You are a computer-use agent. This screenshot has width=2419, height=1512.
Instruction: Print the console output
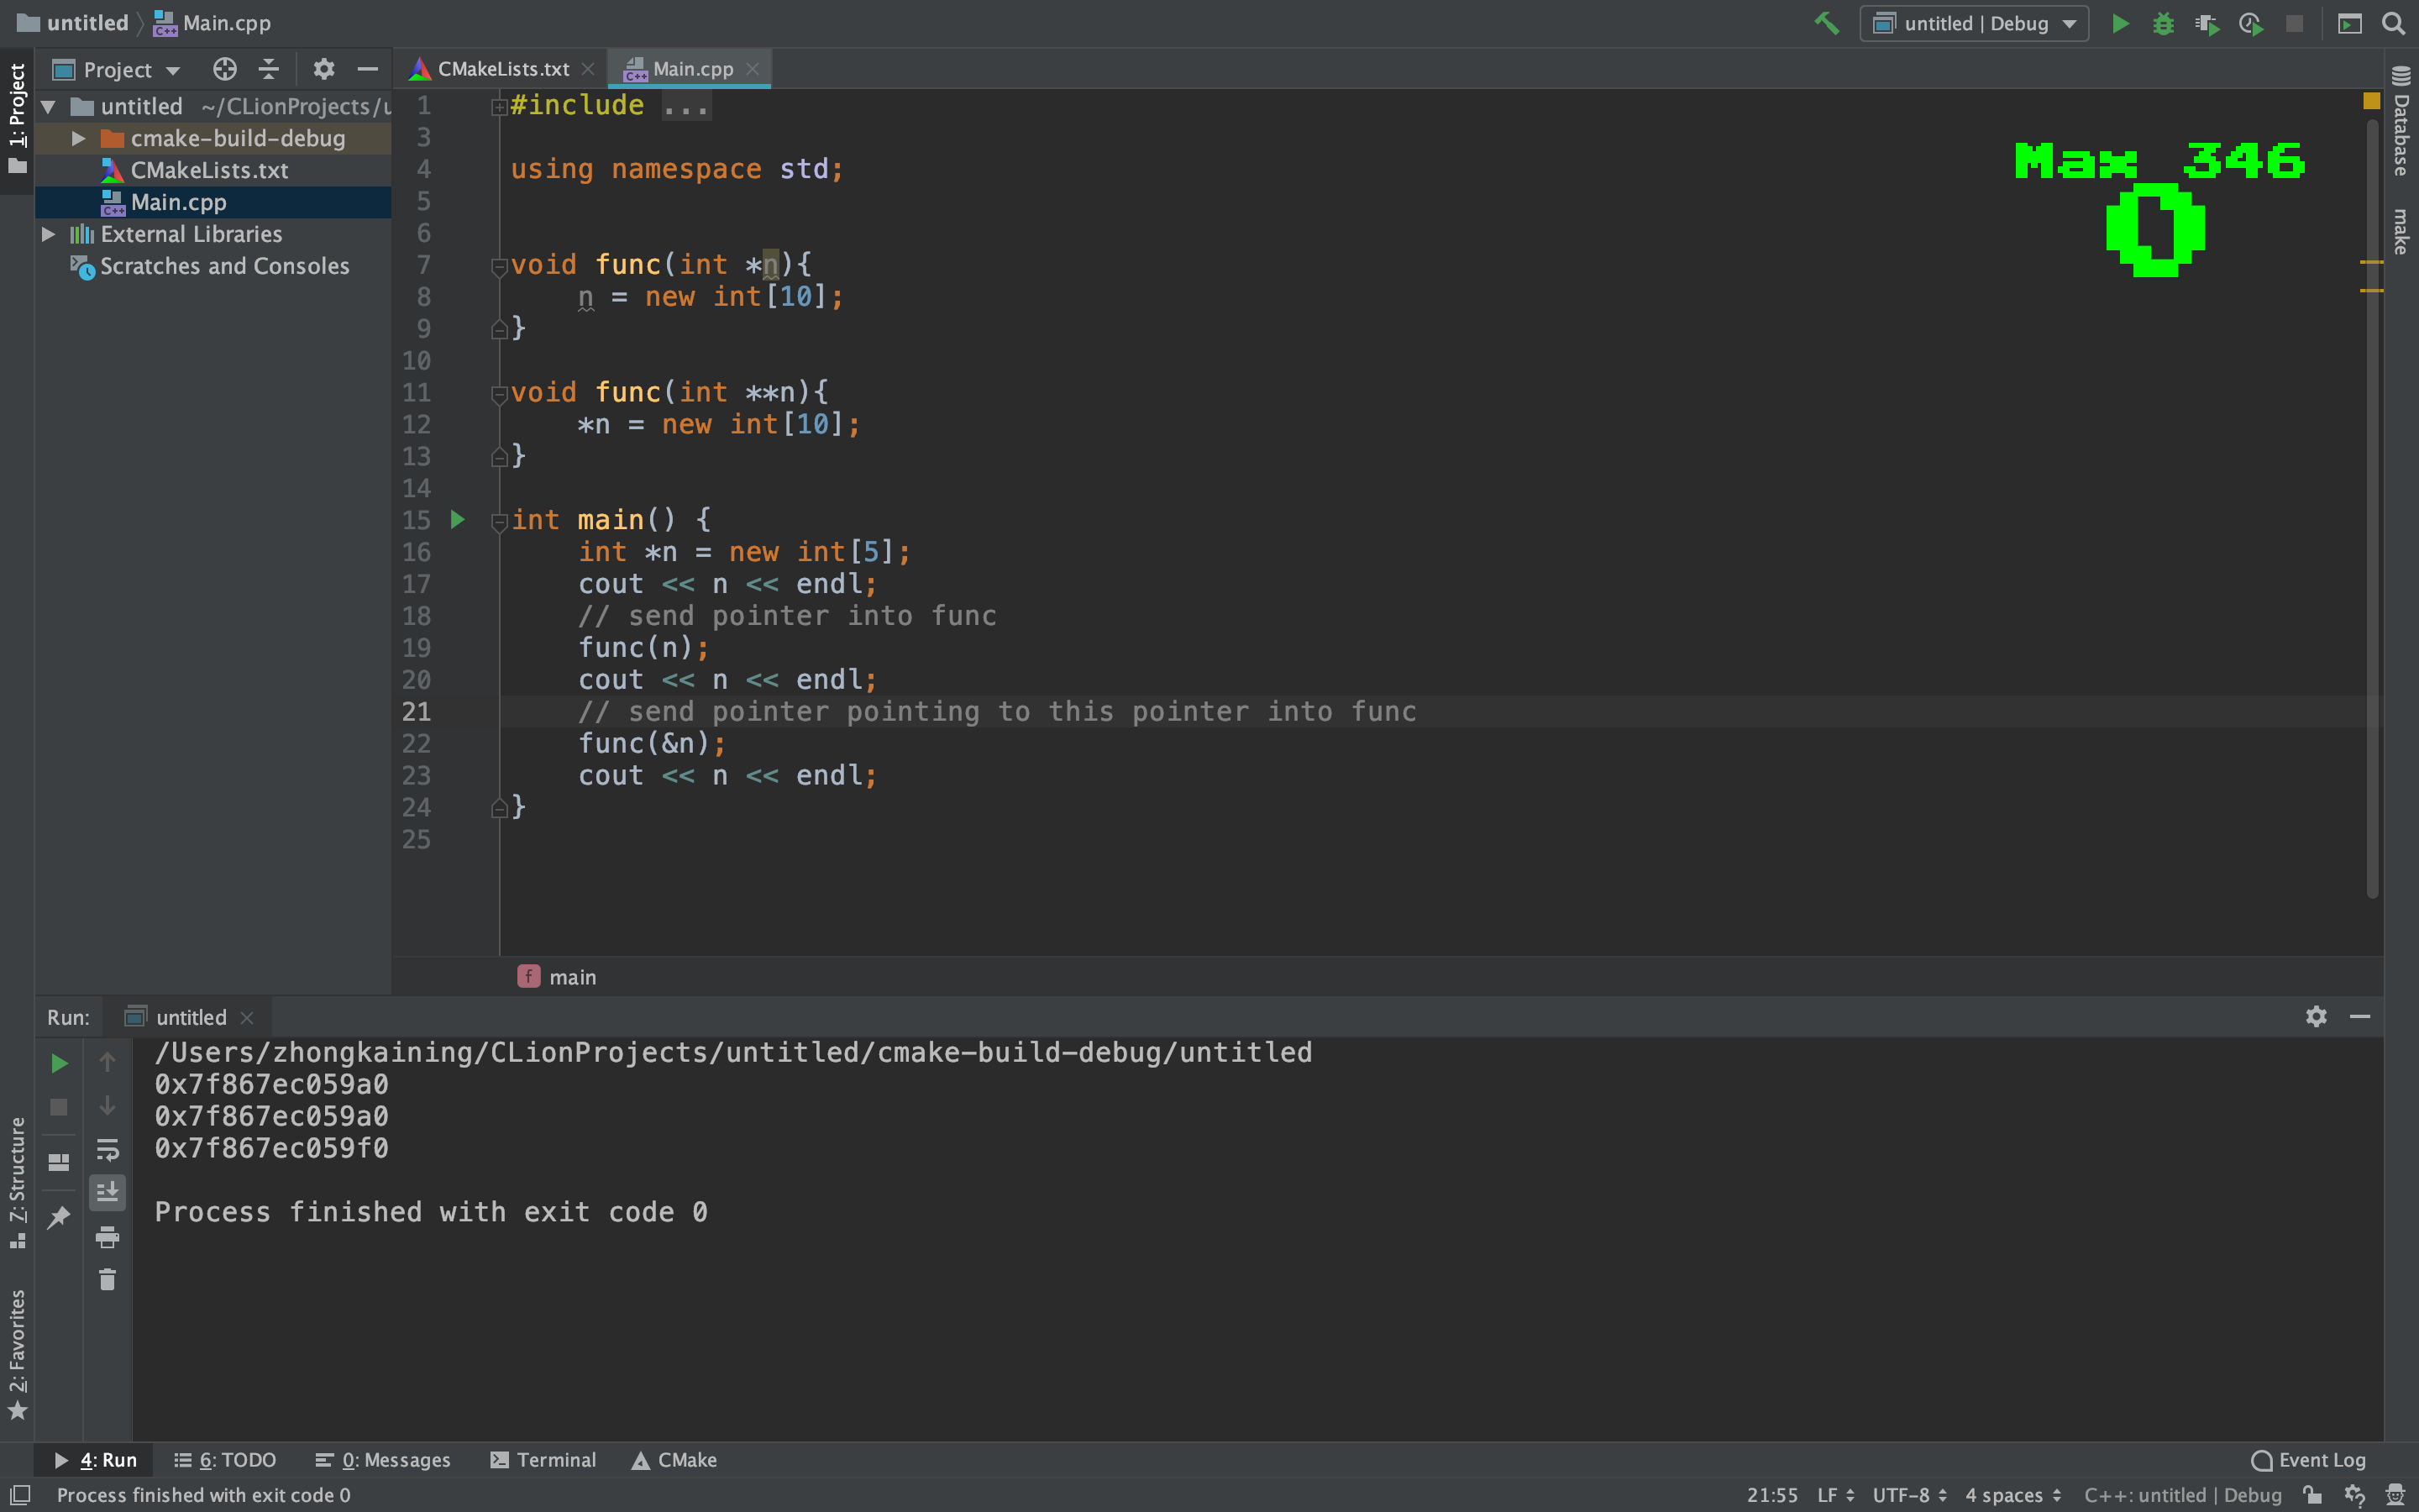point(107,1237)
